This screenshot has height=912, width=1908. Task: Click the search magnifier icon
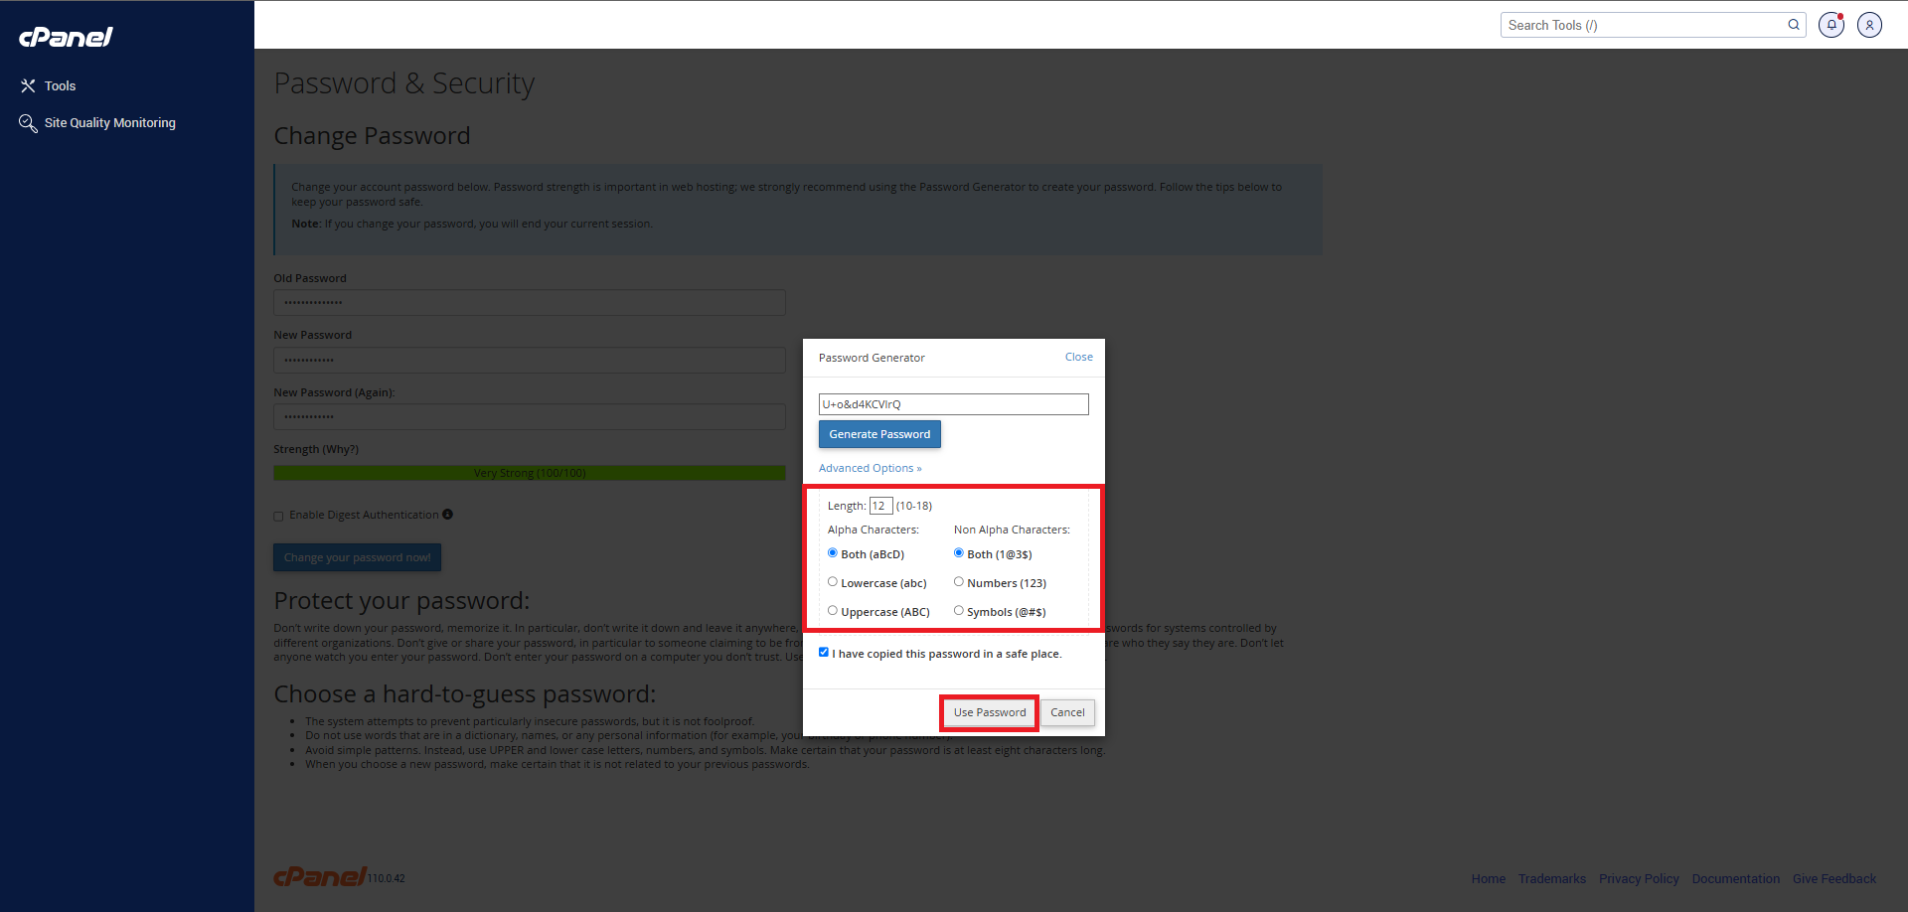pyautogui.click(x=1794, y=25)
